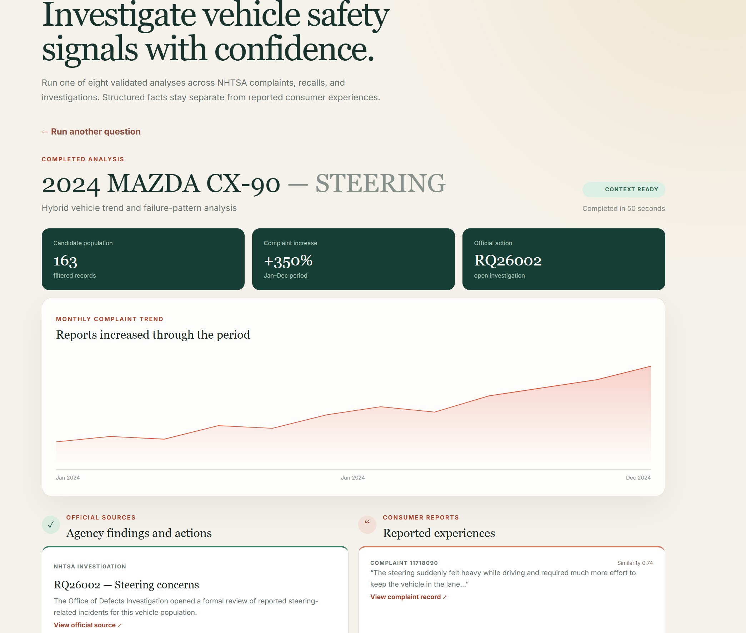Click the Run another question link
The image size is (746, 633).
pos(91,132)
